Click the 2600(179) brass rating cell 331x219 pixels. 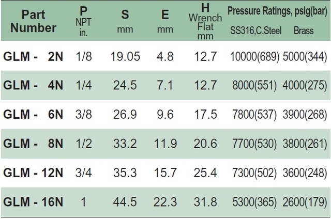(305, 202)
